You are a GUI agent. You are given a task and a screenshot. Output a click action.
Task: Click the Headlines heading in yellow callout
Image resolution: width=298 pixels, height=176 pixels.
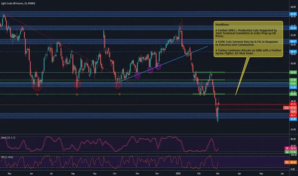(x=222, y=25)
